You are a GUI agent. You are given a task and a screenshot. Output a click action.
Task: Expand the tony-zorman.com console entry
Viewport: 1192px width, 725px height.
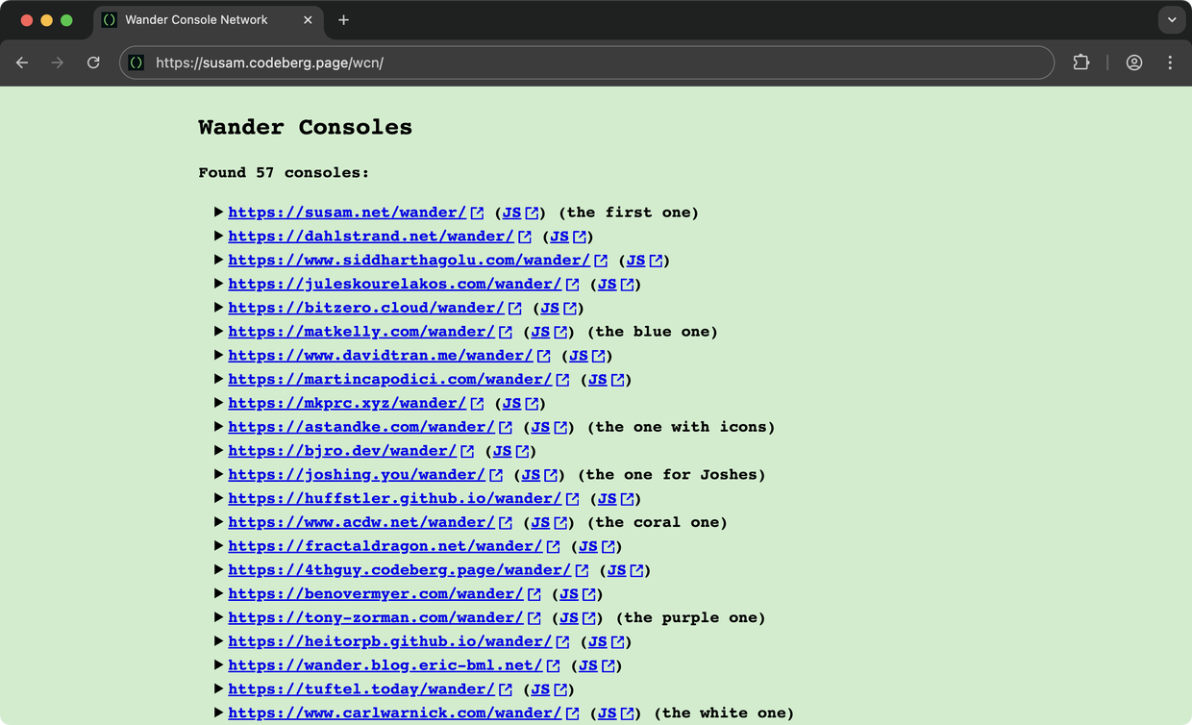point(218,617)
